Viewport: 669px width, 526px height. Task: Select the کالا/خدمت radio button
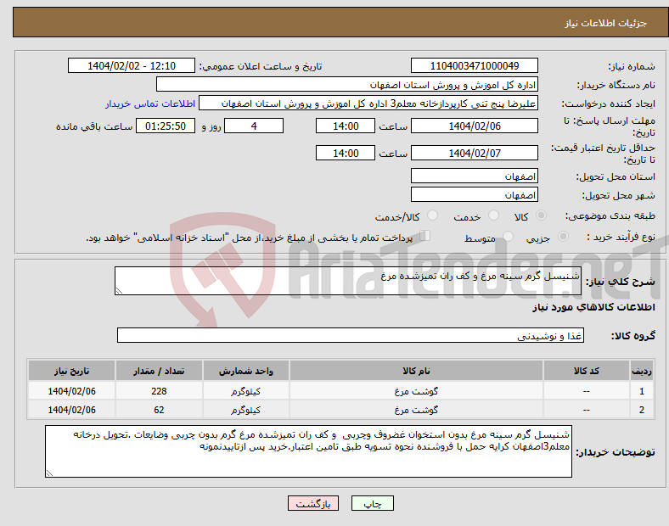[432, 215]
